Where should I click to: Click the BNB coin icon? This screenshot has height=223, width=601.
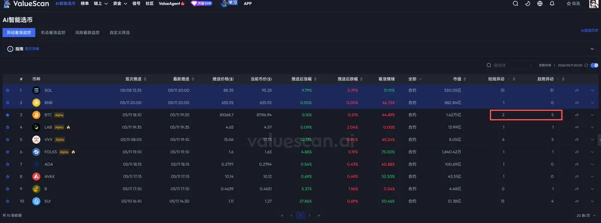click(36, 102)
